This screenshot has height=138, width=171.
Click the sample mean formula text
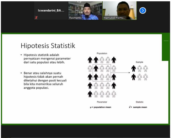pyautogui.click(x=138, y=107)
